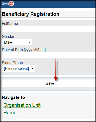The image size is (96, 122).
Task: Click the red arrow pointing to Save
Action: coord(56,70)
